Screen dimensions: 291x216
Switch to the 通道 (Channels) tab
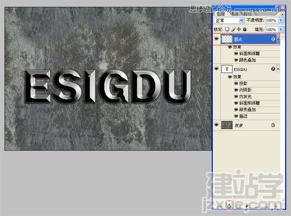coord(235,14)
